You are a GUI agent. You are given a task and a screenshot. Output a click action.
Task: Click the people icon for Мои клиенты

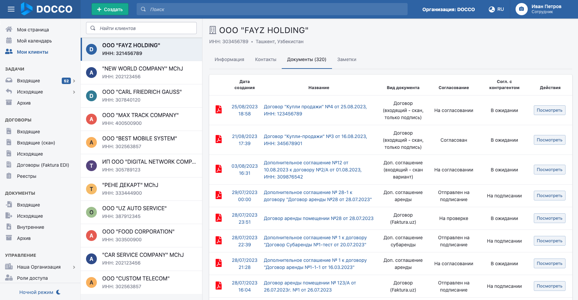9,52
